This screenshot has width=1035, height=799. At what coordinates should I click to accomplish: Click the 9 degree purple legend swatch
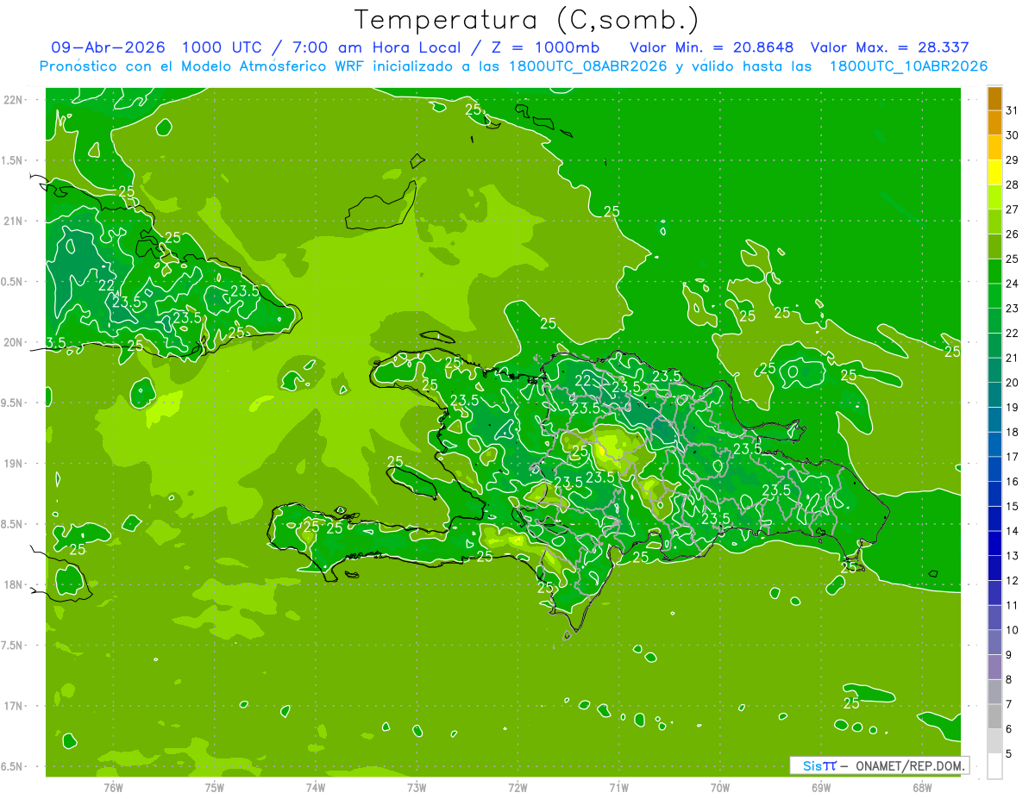click(x=994, y=643)
